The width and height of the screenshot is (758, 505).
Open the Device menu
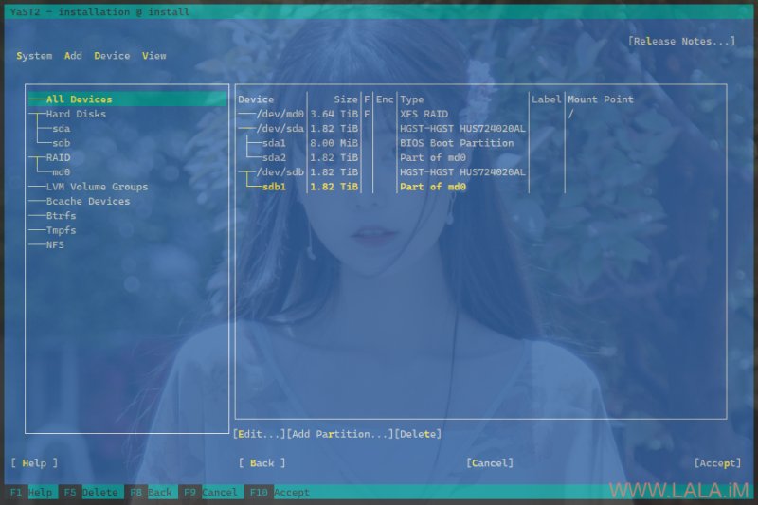pos(112,56)
